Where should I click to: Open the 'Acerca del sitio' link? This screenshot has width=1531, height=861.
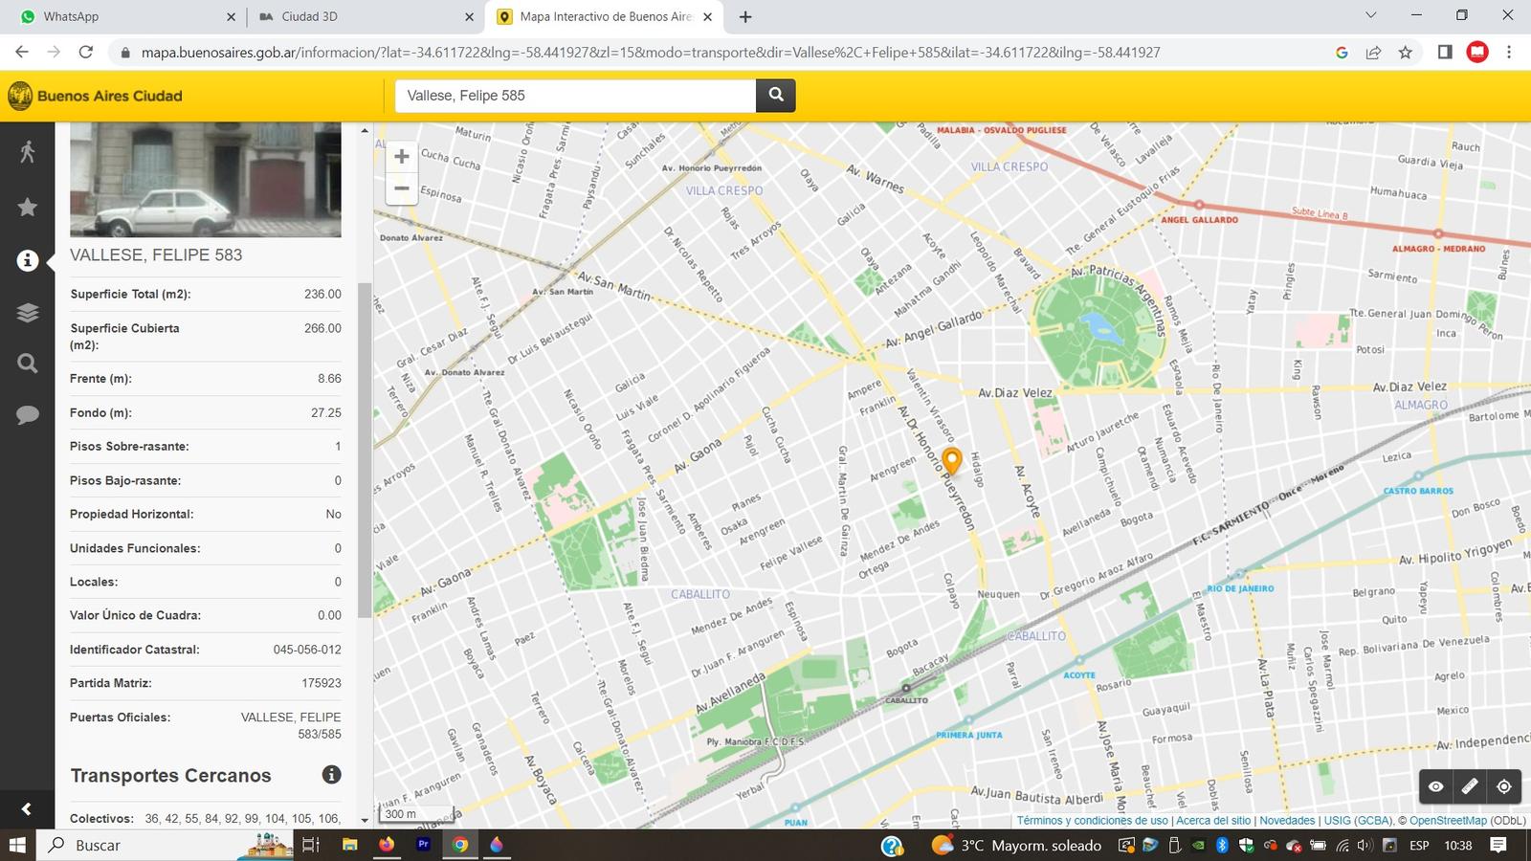tap(1213, 821)
